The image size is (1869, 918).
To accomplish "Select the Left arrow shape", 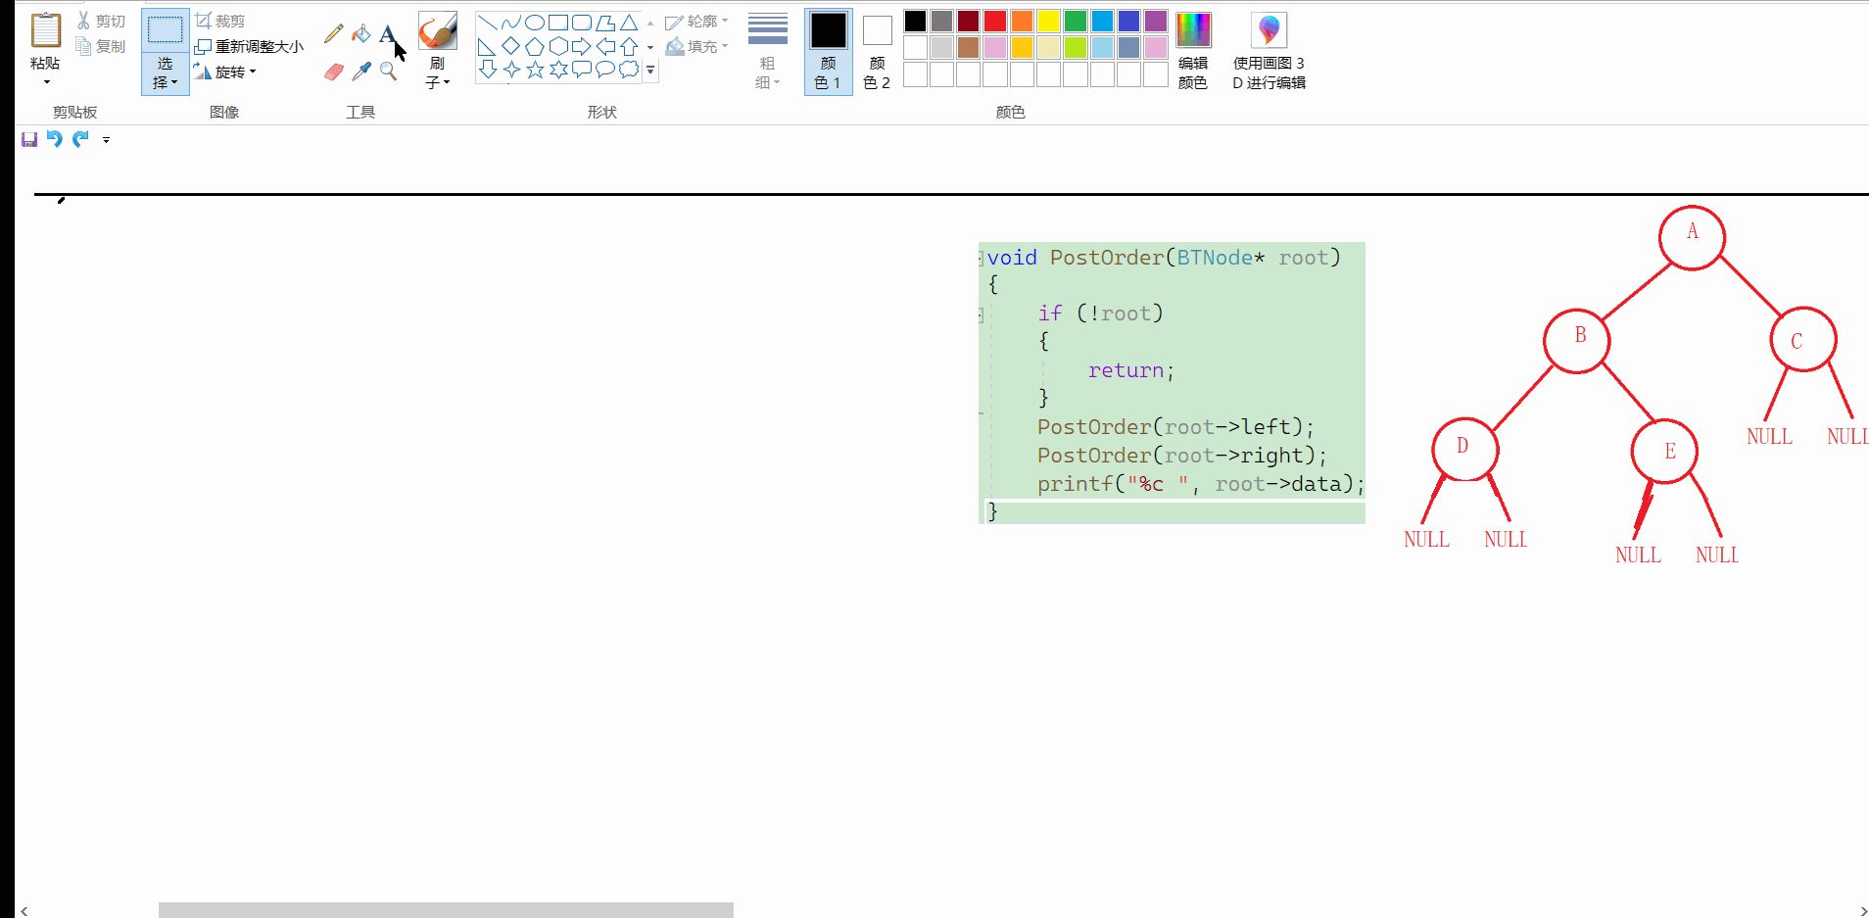I will [605, 46].
